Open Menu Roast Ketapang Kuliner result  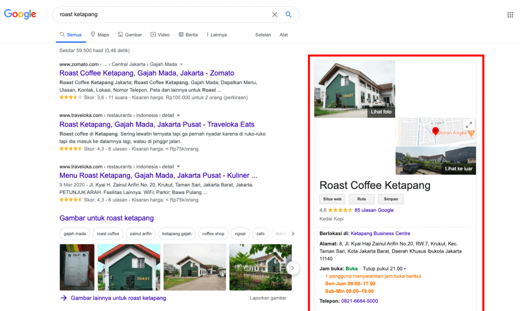click(158, 175)
